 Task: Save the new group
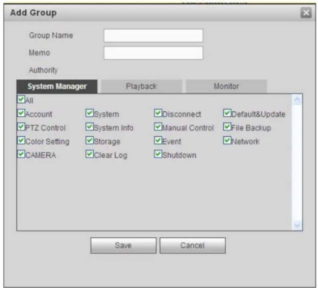pos(123,246)
